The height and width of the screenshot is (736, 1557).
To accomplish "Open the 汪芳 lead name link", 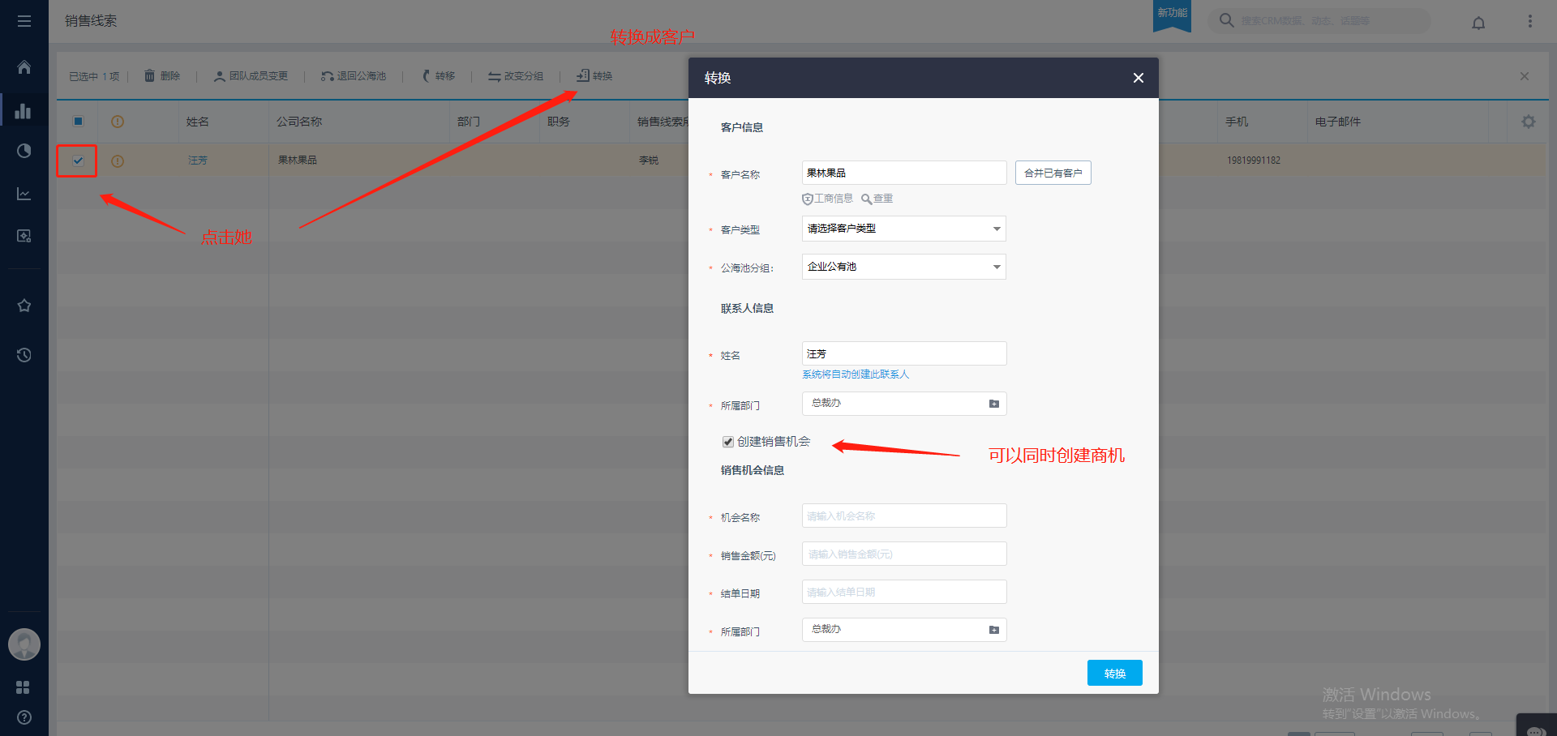I will pos(197,160).
